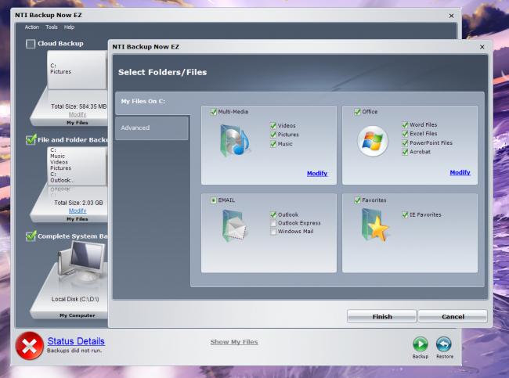This screenshot has height=378, width=509.
Task: Open the Action menu
Action: point(32,27)
